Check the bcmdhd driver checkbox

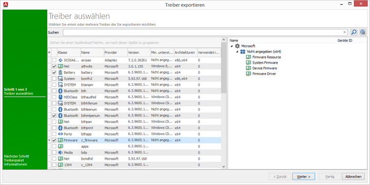pyautogui.click(x=54, y=159)
